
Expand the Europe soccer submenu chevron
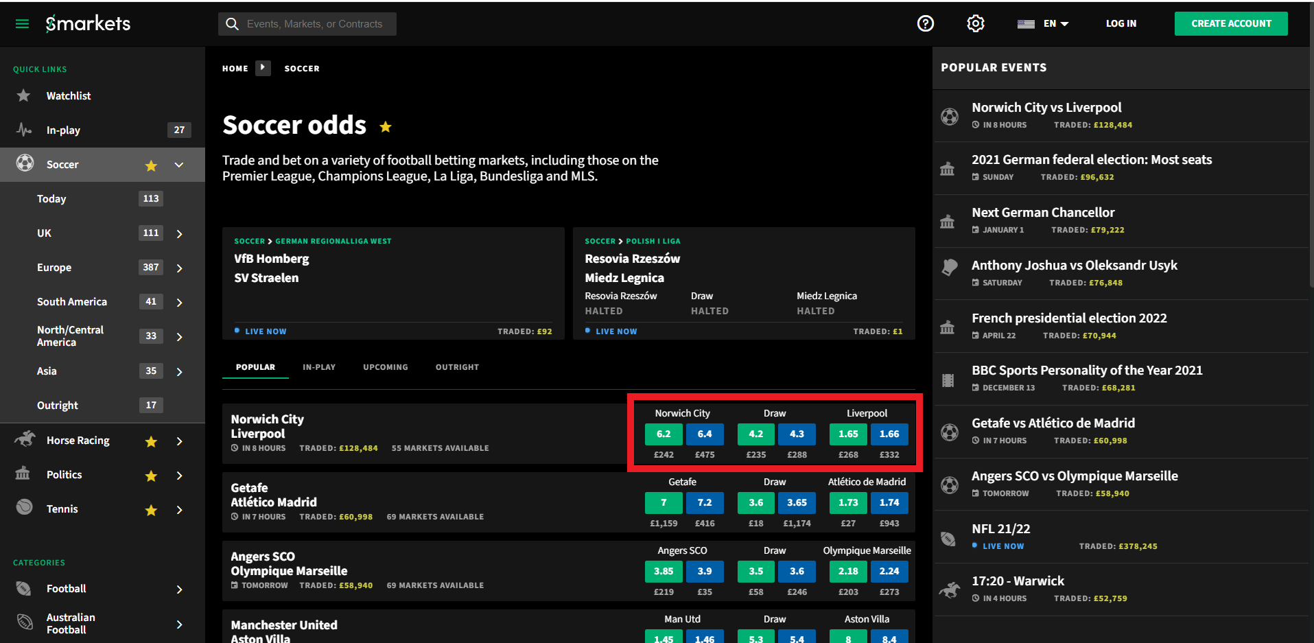pos(180,268)
